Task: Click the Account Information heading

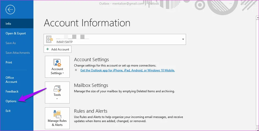Action: click(x=87, y=23)
